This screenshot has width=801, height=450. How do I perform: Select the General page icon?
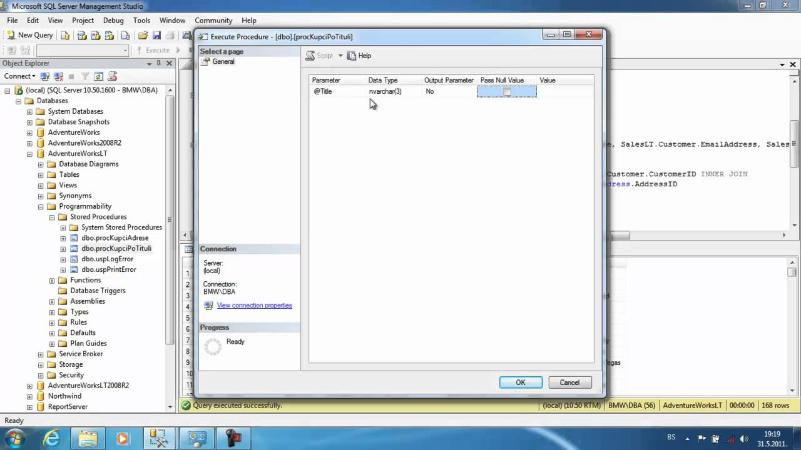206,62
